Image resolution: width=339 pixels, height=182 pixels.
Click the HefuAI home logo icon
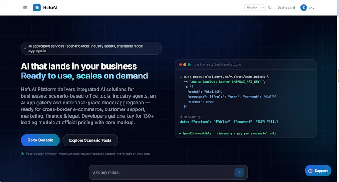(x=37, y=8)
